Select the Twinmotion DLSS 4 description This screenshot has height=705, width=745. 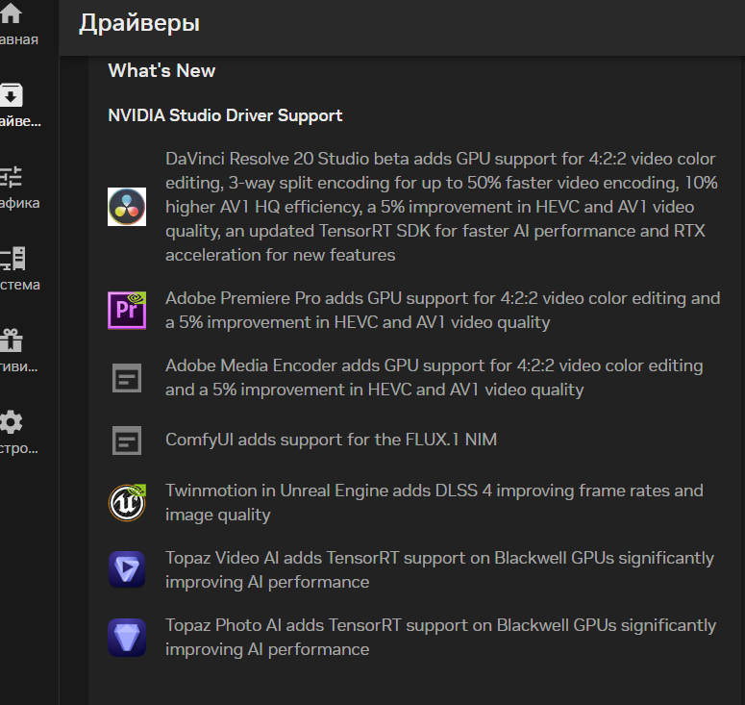[x=435, y=502]
